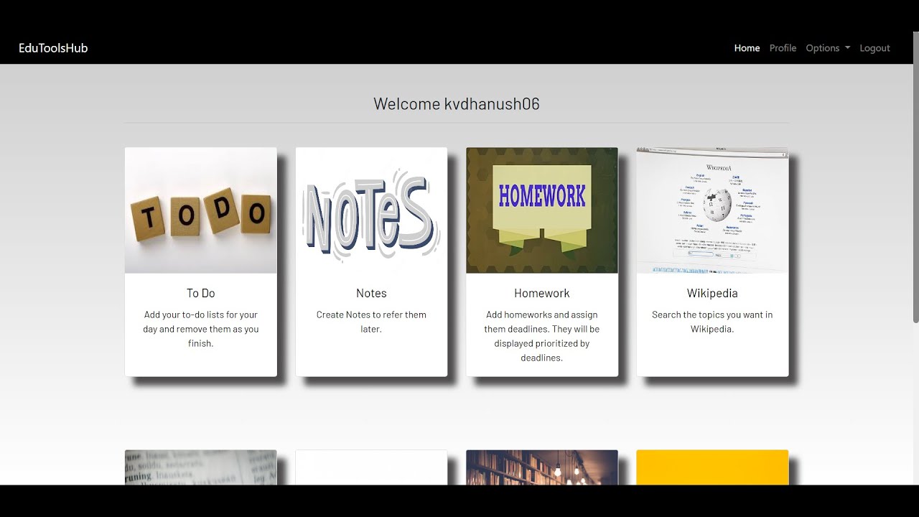Open the Profile page
Screen dimensions: 919x517
783,48
